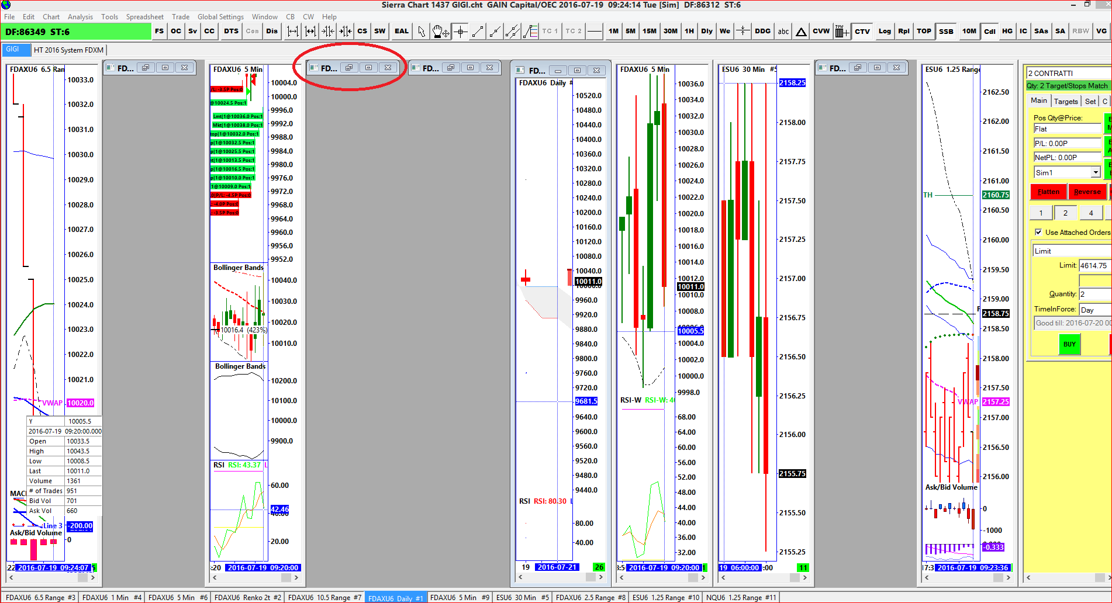Click the CC toolbar button
1112x603 pixels.
[209, 32]
